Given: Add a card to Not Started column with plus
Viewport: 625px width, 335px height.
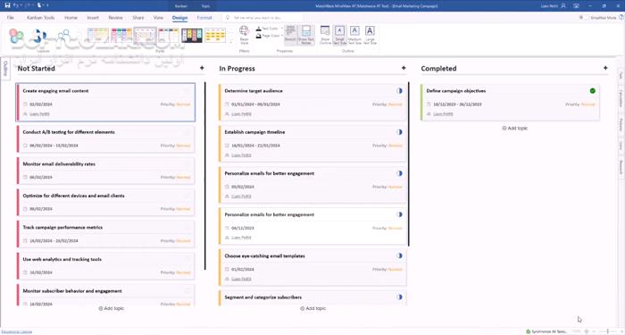Looking at the screenshot, I should (x=202, y=68).
